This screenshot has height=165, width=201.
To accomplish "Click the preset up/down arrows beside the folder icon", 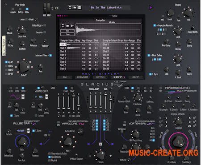I will point(70,7).
